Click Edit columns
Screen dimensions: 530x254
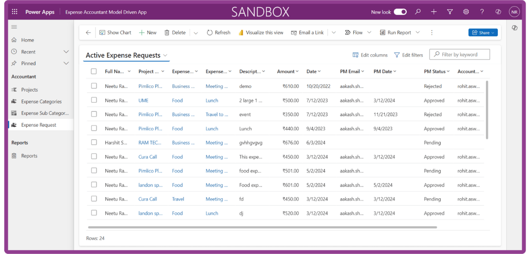370,55
